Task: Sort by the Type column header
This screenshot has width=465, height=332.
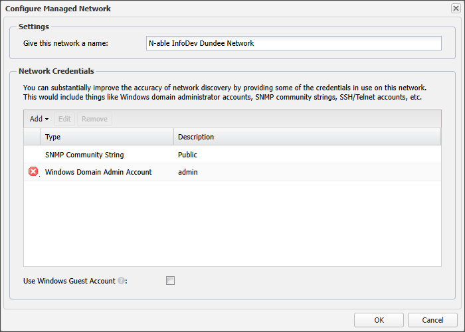Action: [107, 137]
